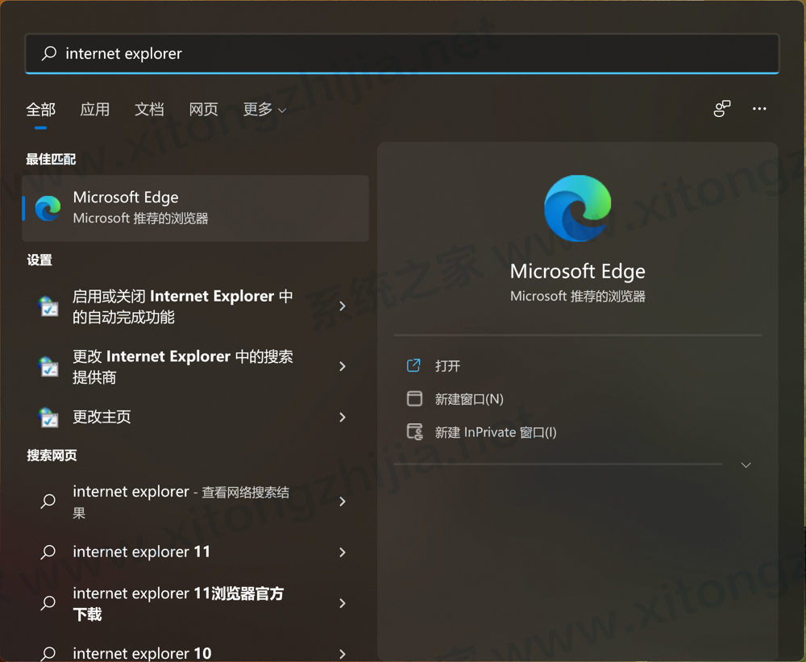Click the user account icon at top right
Image resolution: width=806 pixels, height=662 pixels.
click(721, 108)
